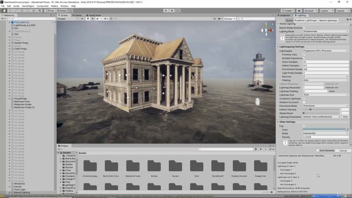Image resolution: width=352 pixels, height=198 pixels.
Task: Open the Baked Lightmaps tab
Action: tap(328, 20)
